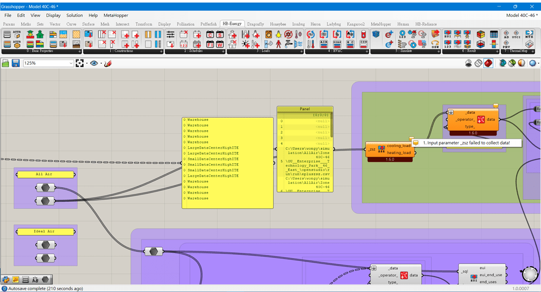The width and height of the screenshot is (541, 292).
Task: Select the Lighting load icon (yellow light bulb)
Action: (x=278, y=34)
